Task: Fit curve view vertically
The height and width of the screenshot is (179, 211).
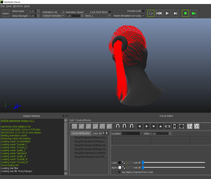Action: (174, 126)
